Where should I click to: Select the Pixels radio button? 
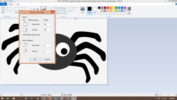[x=43, y=20]
